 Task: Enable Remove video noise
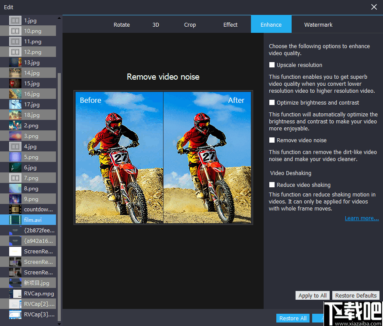coord(272,140)
